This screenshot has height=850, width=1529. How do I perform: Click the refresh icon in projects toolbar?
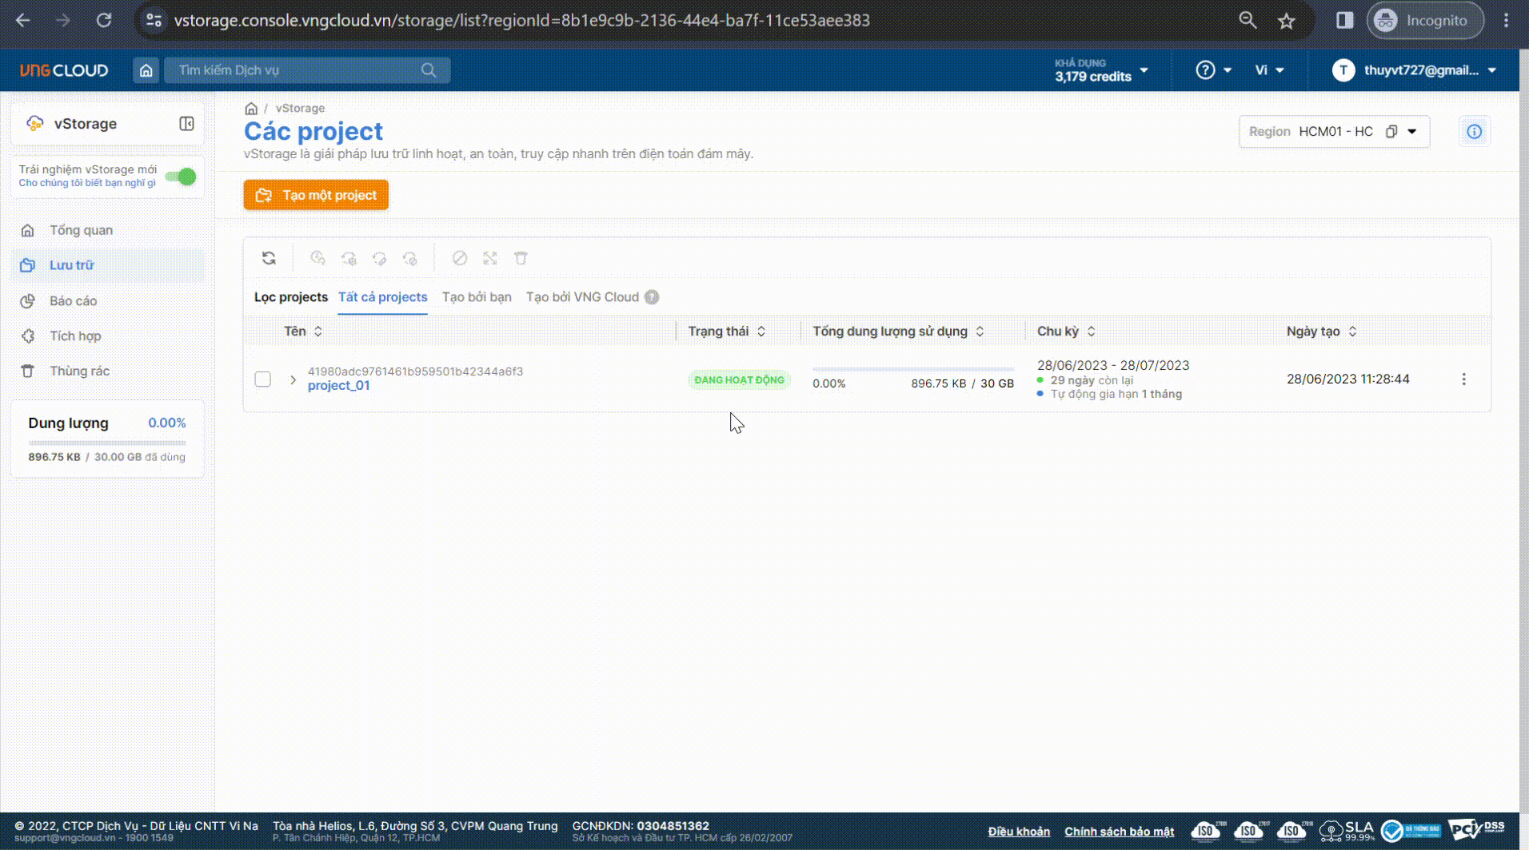[x=269, y=258]
